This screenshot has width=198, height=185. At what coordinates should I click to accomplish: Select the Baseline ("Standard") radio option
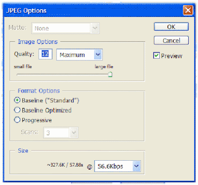tap(17, 100)
